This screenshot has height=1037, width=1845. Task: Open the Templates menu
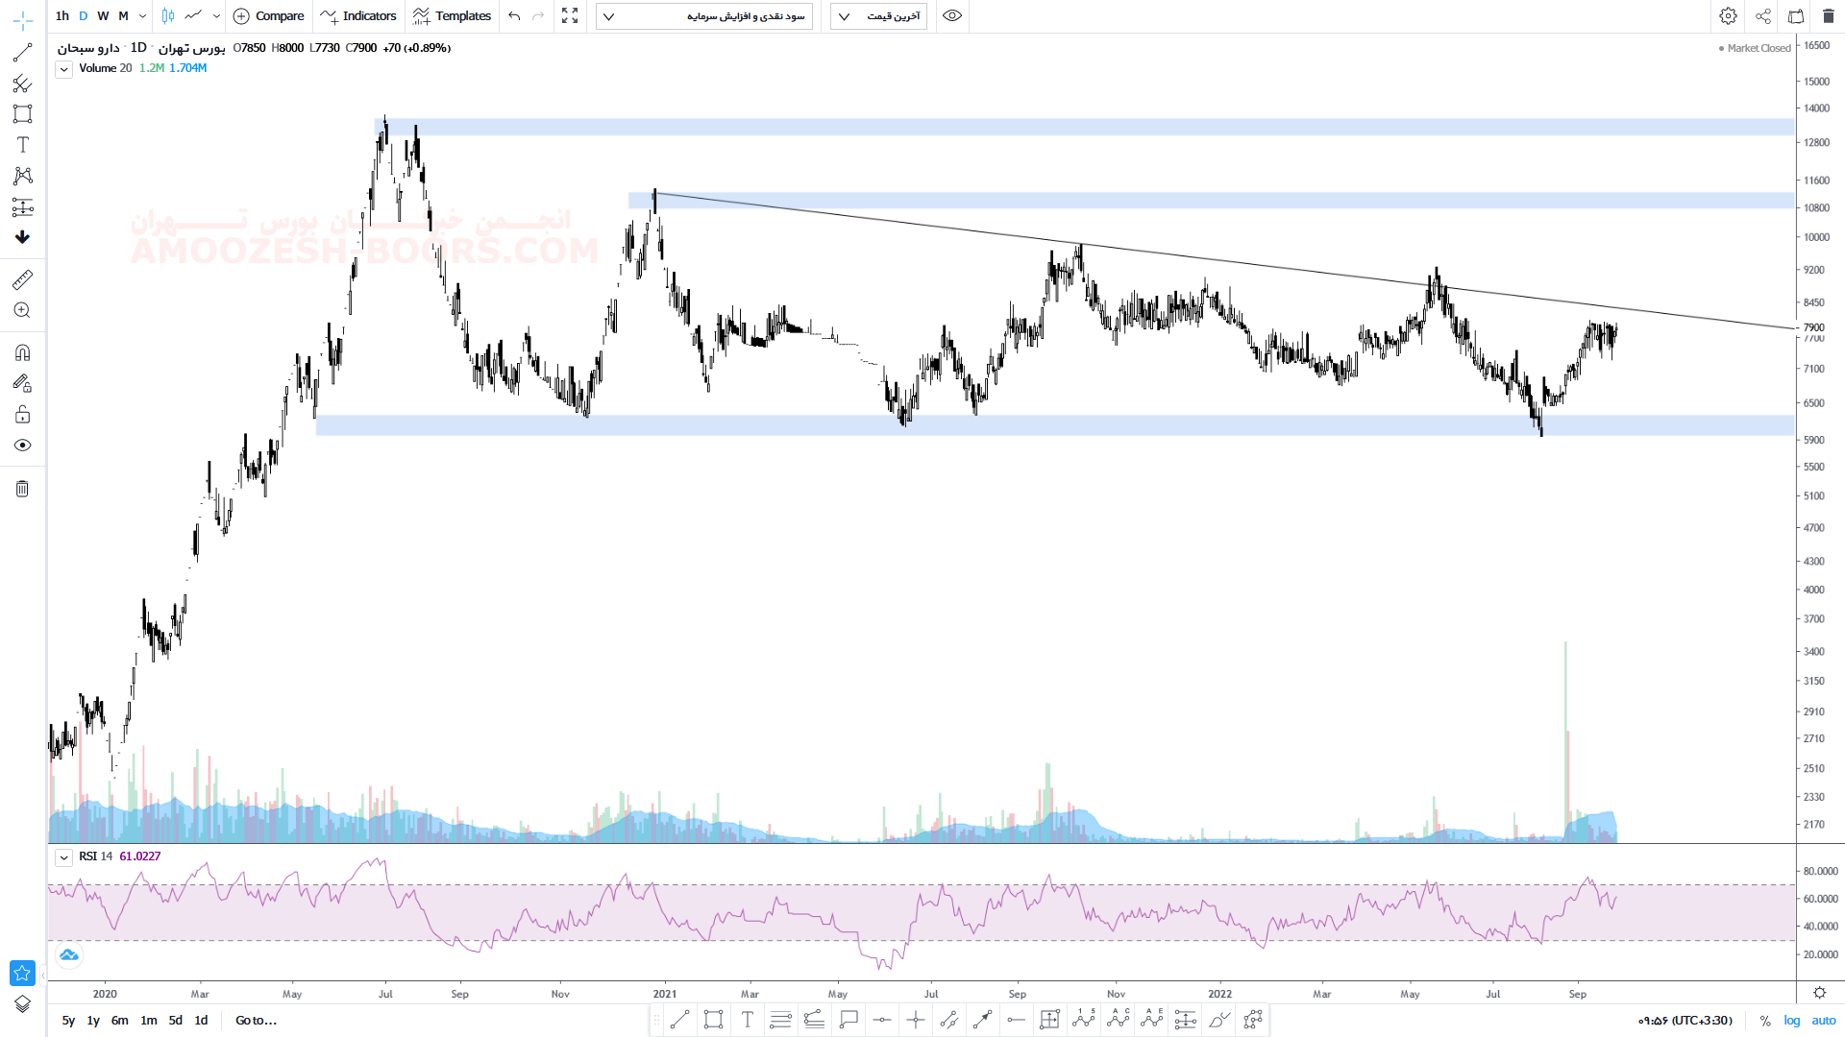[452, 16]
